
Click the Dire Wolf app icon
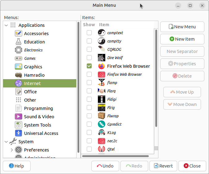(x=102, y=58)
